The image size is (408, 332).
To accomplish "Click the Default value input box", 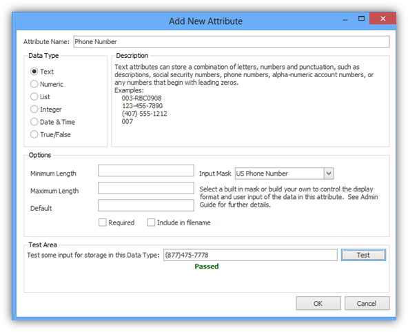I will pyautogui.click(x=146, y=205).
